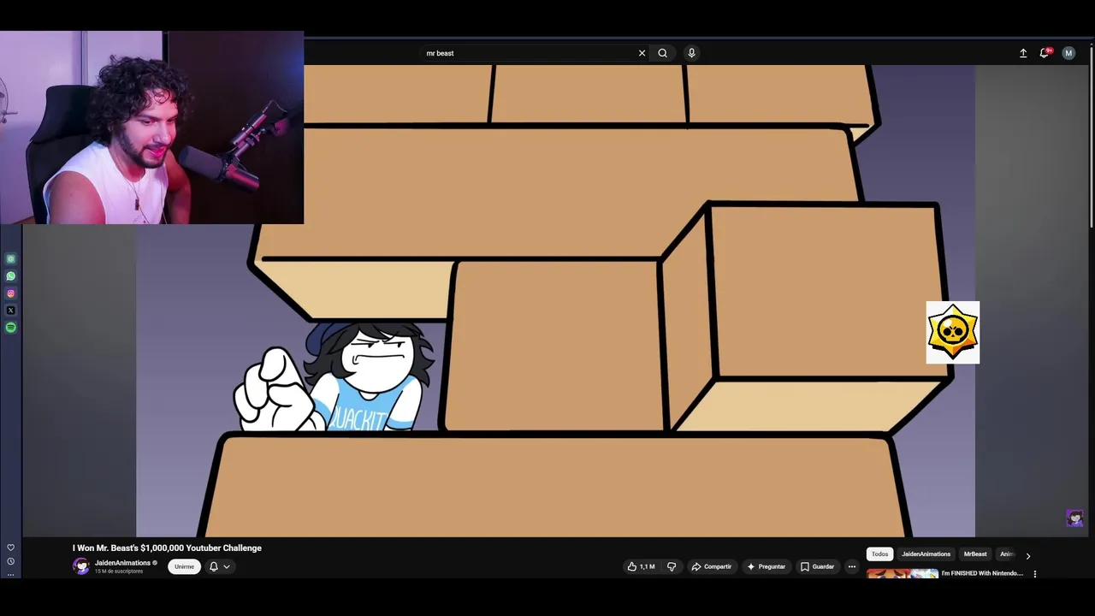1095x616 pixels.
Task: Open JaidenAnimations channel avatar
Action: (x=81, y=566)
